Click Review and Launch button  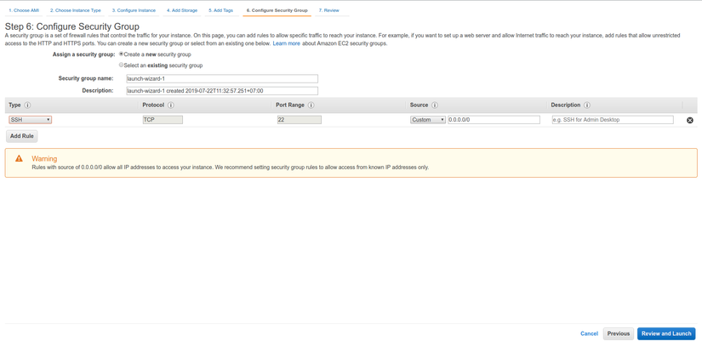click(666, 333)
